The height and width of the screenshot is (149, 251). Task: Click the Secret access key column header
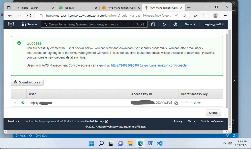tap(201, 94)
